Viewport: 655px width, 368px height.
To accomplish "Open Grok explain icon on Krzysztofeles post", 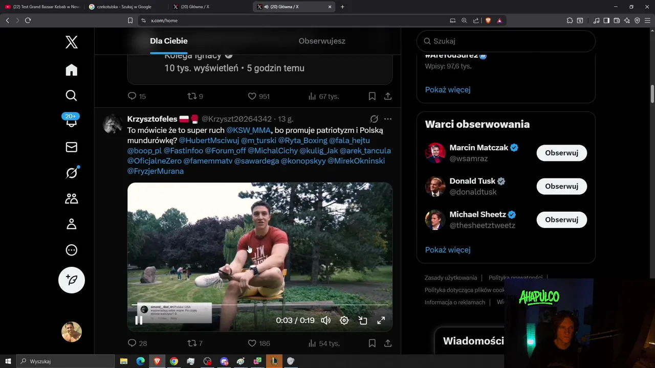I will (374, 119).
